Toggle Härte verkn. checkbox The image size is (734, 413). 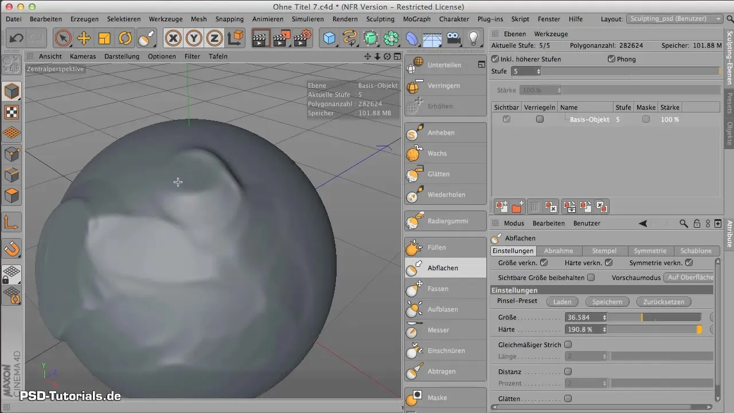pos(609,263)
